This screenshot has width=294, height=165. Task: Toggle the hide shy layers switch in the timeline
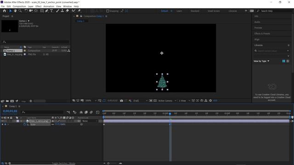pyautogui.click(x=81, y=112)
